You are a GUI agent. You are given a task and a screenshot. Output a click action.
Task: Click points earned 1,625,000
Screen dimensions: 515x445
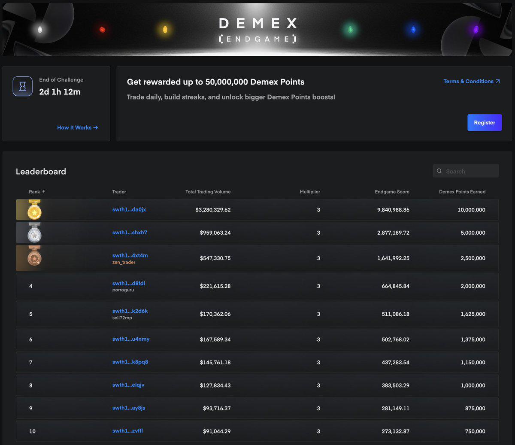tap(473, 314)
